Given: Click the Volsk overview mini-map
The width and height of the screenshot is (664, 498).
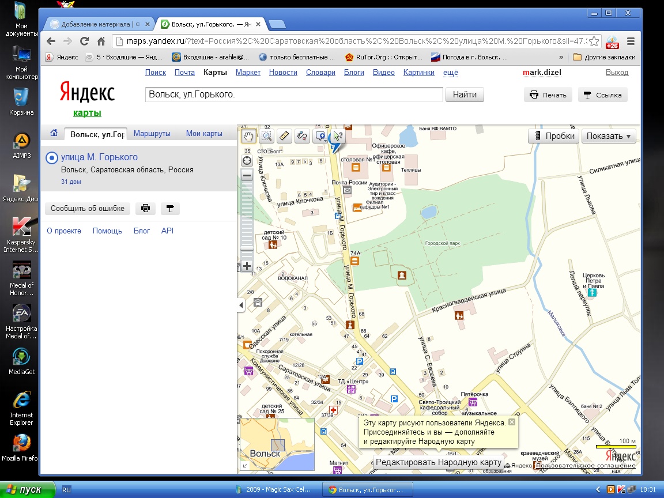Looking at the screenshot, I should pos(277,444).
